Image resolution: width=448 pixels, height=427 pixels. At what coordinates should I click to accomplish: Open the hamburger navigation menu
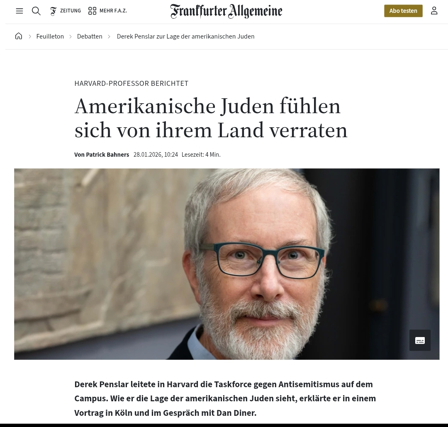tap(19, 11)
